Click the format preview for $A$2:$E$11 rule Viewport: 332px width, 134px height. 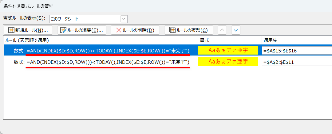(228, 62)
